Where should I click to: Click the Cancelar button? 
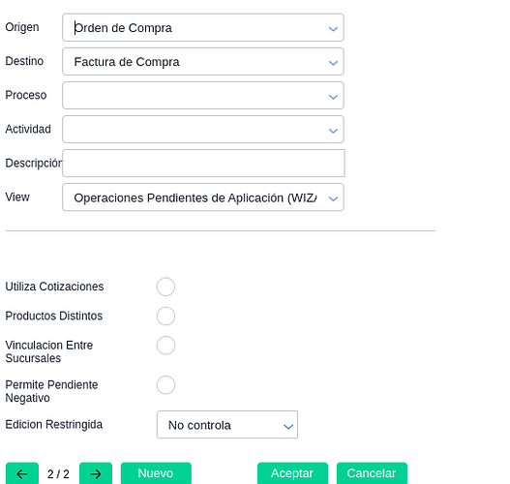pos(372,473)
